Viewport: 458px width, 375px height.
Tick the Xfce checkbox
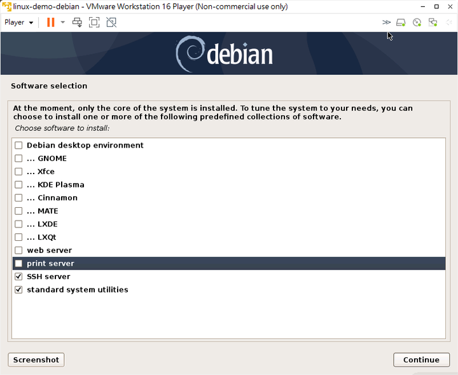tap(18, 172)
